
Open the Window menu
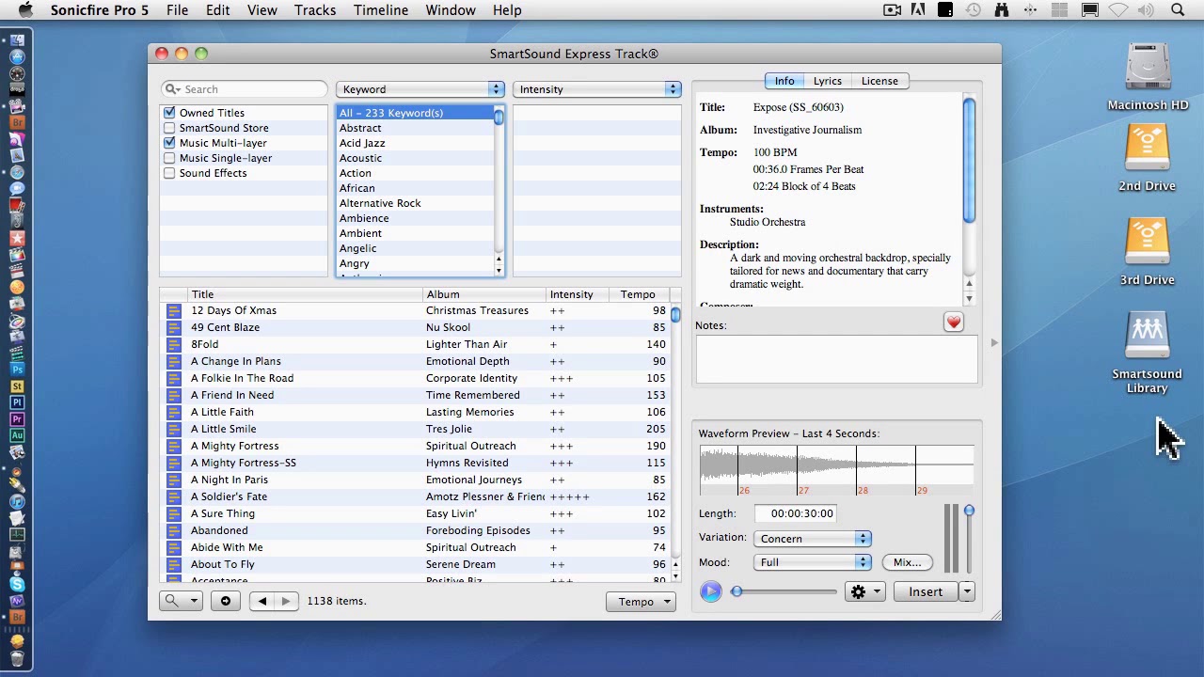click(x=451, y=10)
